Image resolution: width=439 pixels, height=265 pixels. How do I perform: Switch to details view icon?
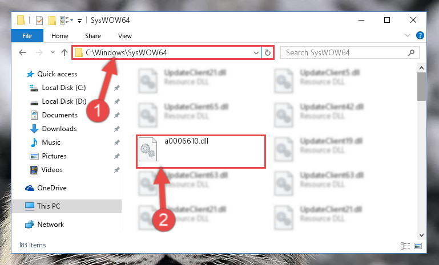pyautogui.click(x=405, y=246)
